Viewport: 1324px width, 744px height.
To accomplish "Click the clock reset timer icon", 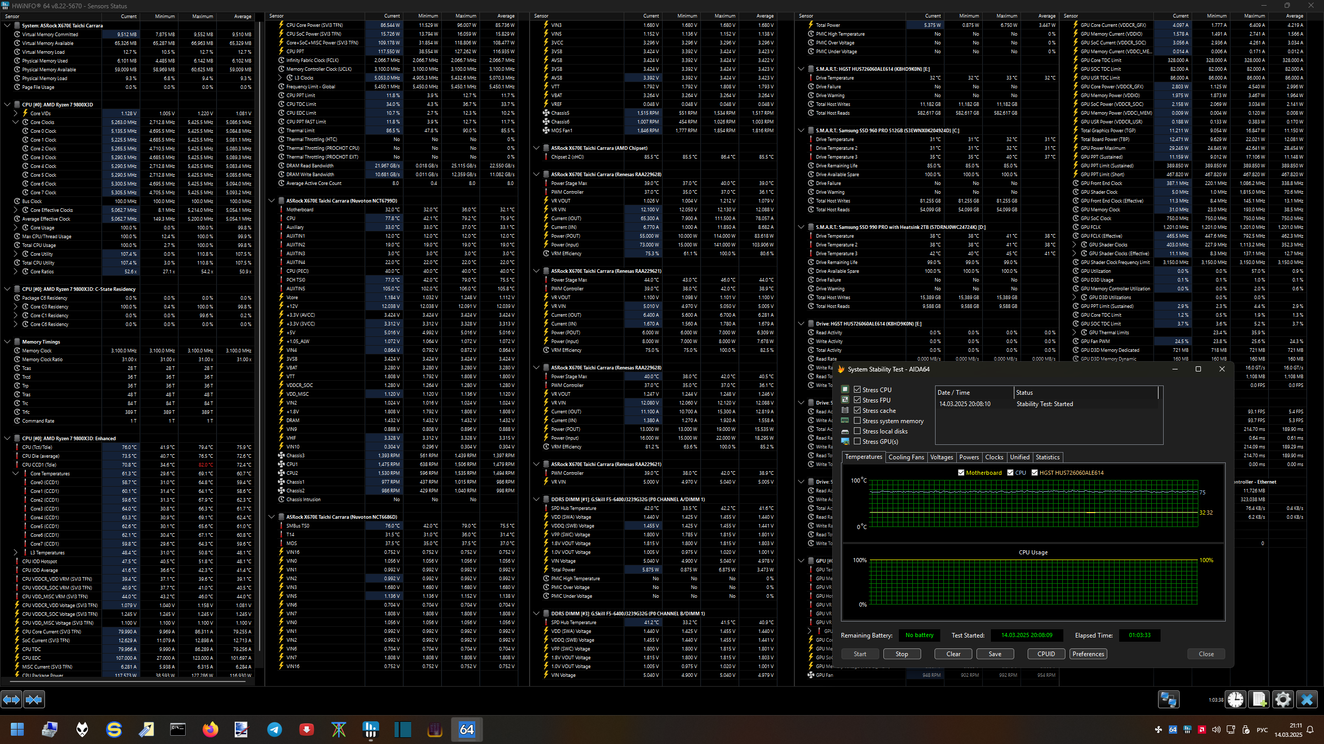I will pos(1236,700).
